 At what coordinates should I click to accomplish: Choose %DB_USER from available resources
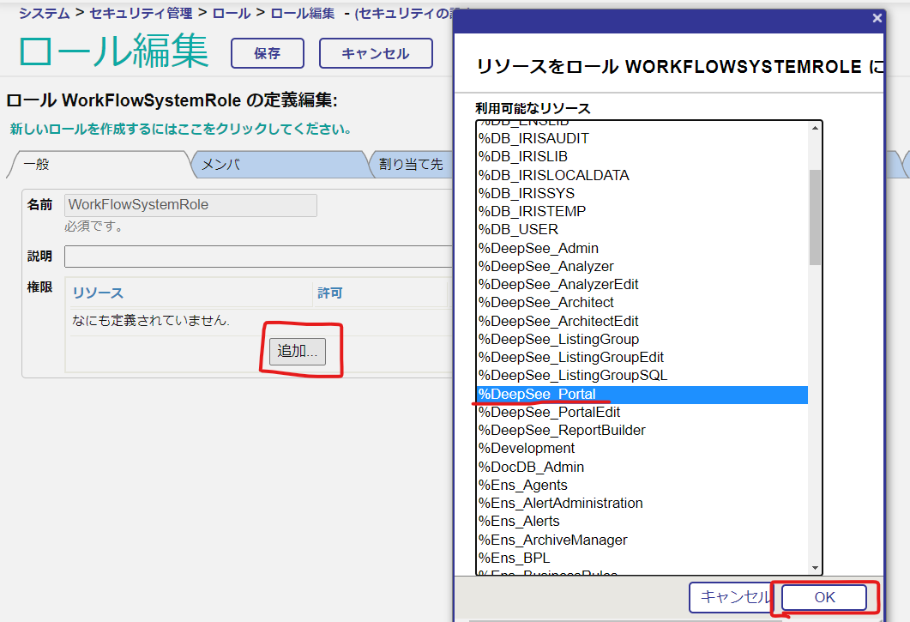[x=518, y=229]
